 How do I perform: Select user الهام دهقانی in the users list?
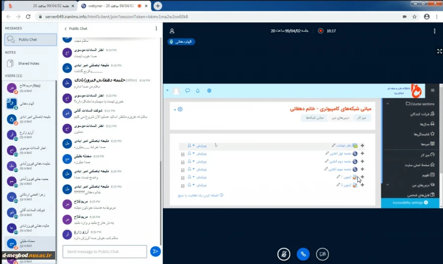pyautogui.click(x=30, y=104)
